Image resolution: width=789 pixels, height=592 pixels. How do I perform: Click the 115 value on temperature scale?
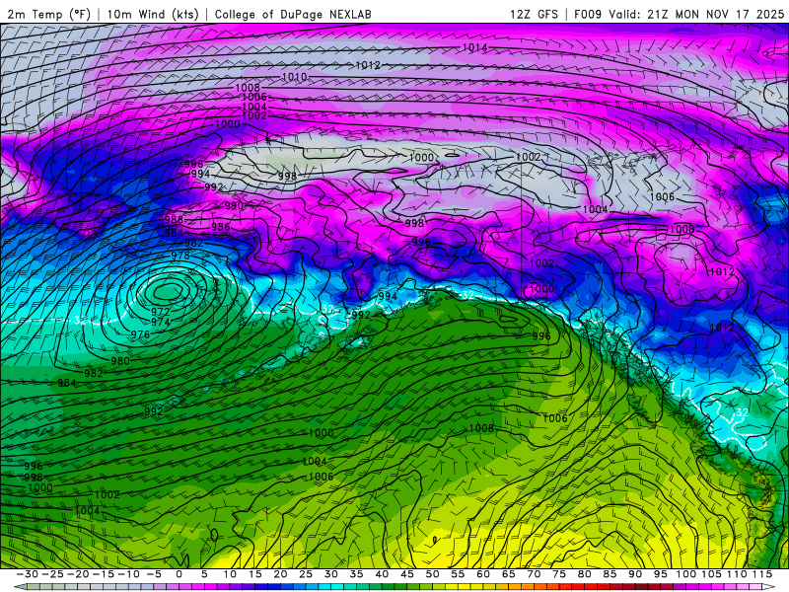click(762, 574)
